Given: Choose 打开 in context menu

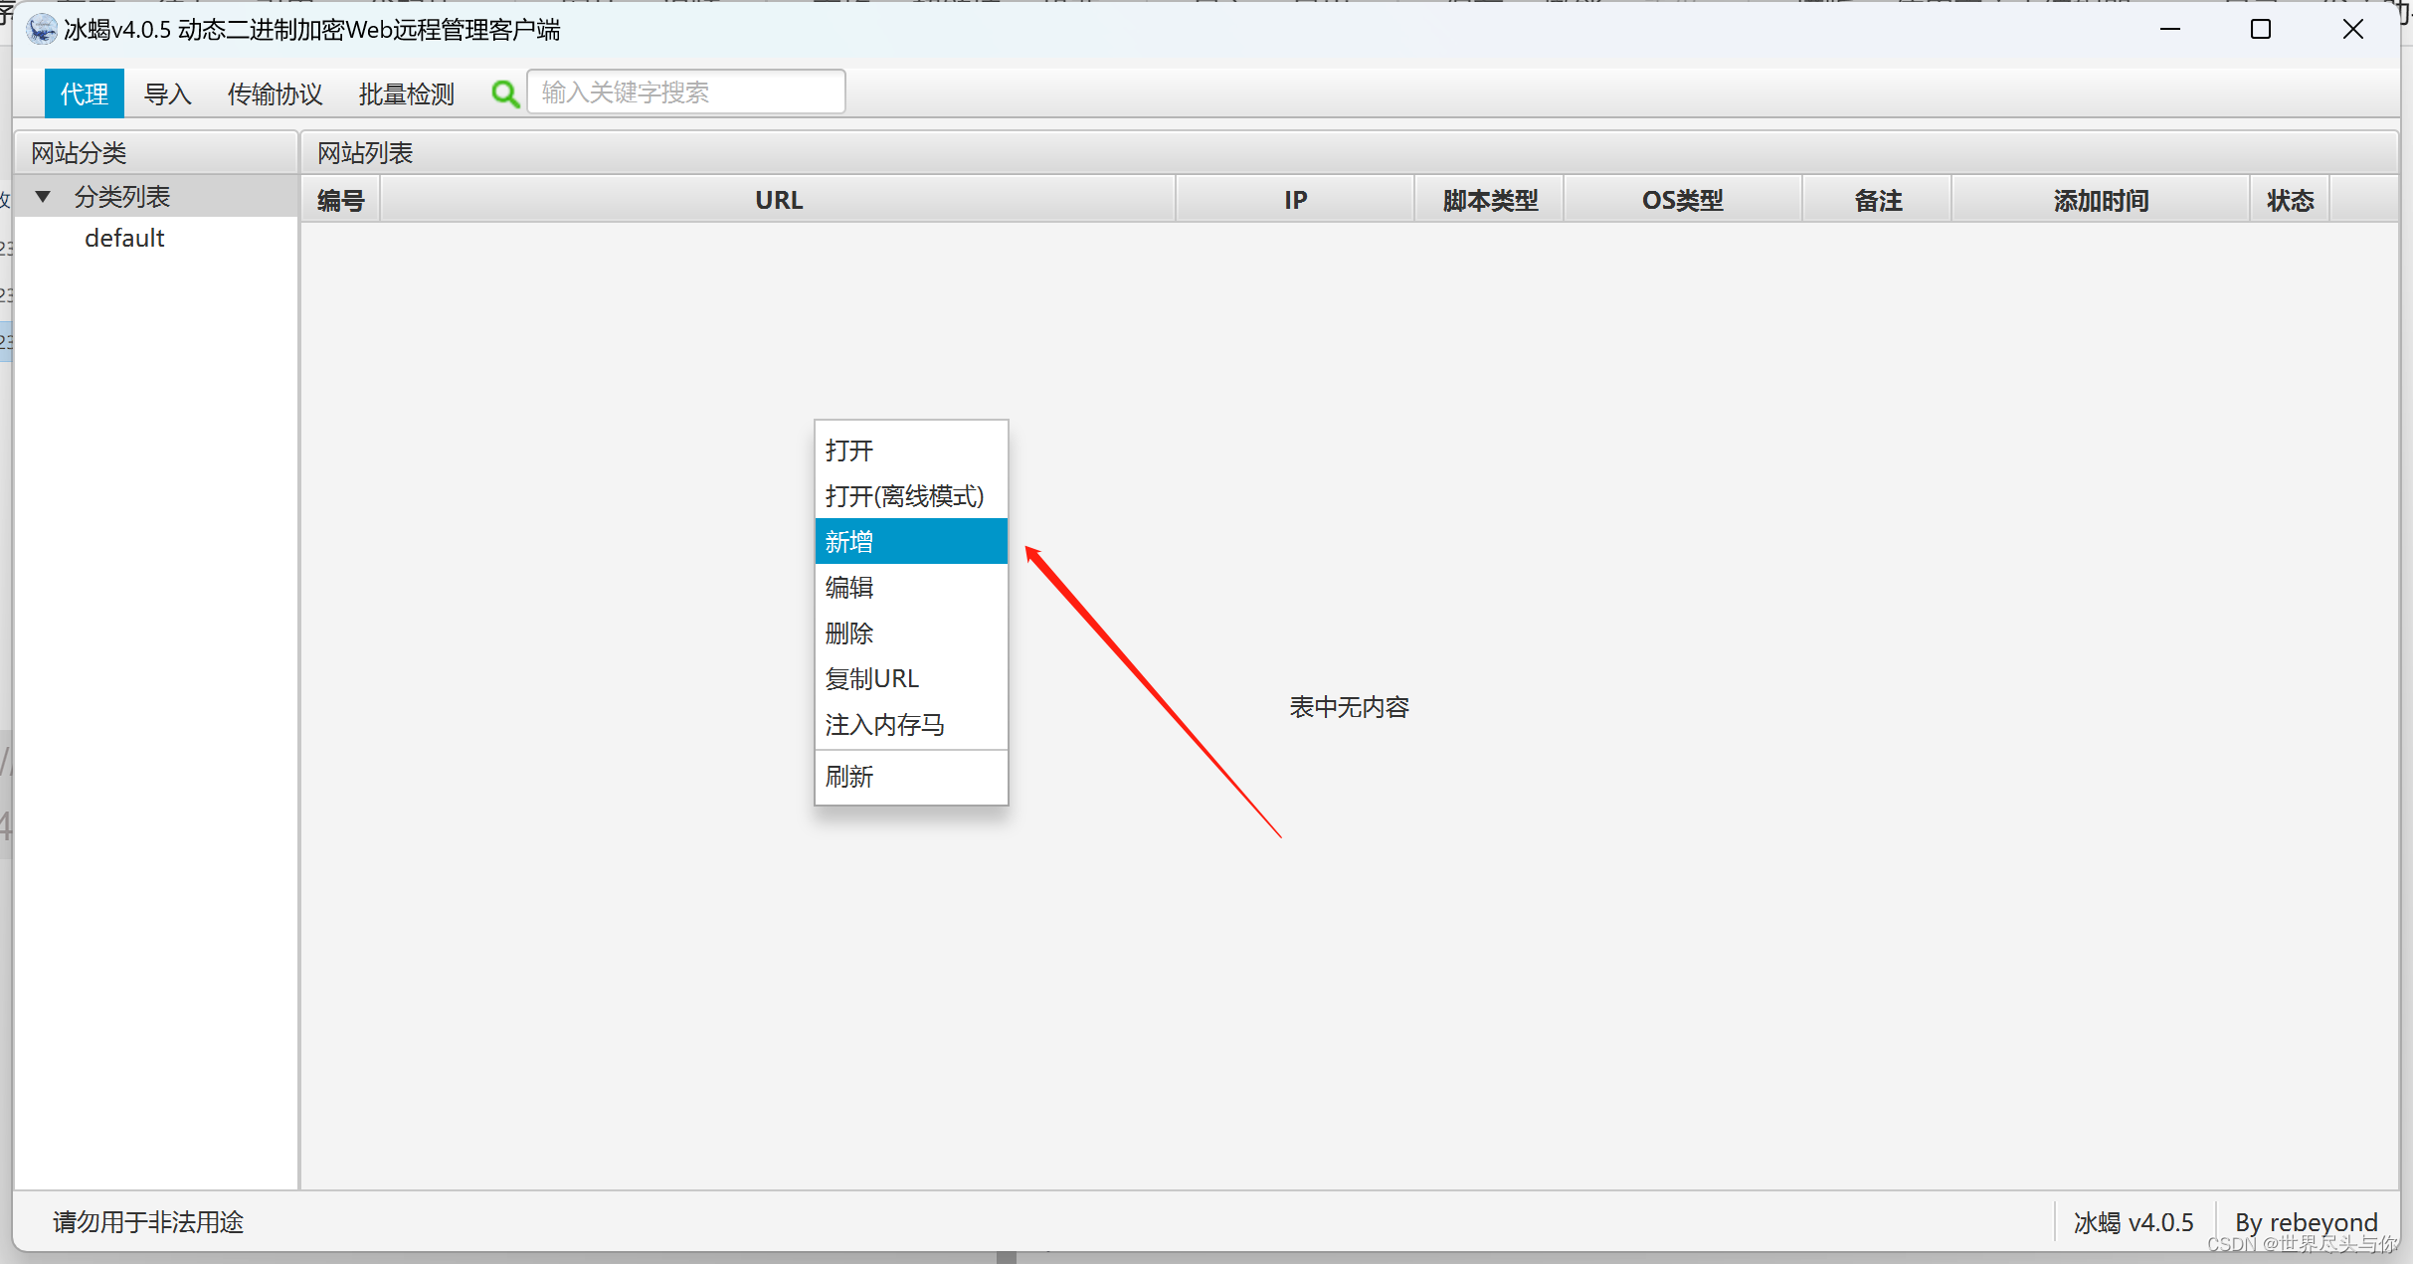Looking at the screenshot, I should click(x=911, y=451).
